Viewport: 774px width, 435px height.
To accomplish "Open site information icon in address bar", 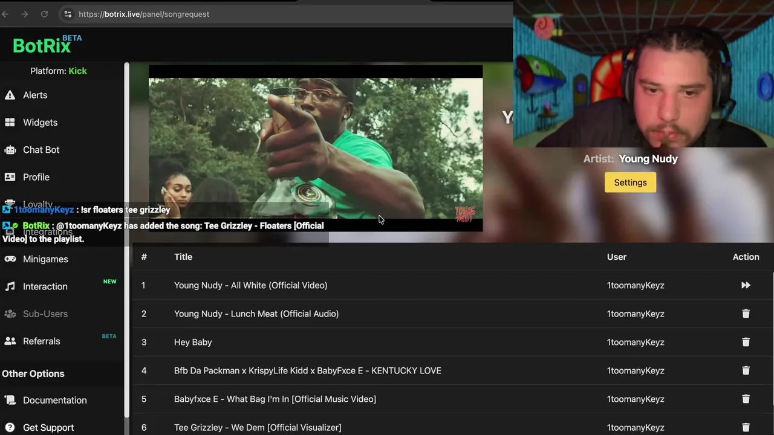I will (68, 14).
